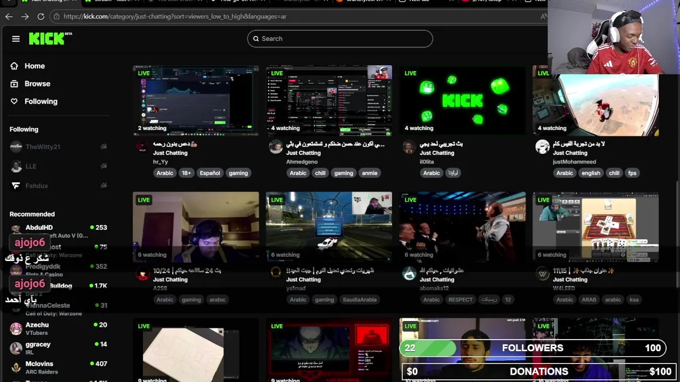Open Browse in sidebar
680x382 pixels.
37,84
